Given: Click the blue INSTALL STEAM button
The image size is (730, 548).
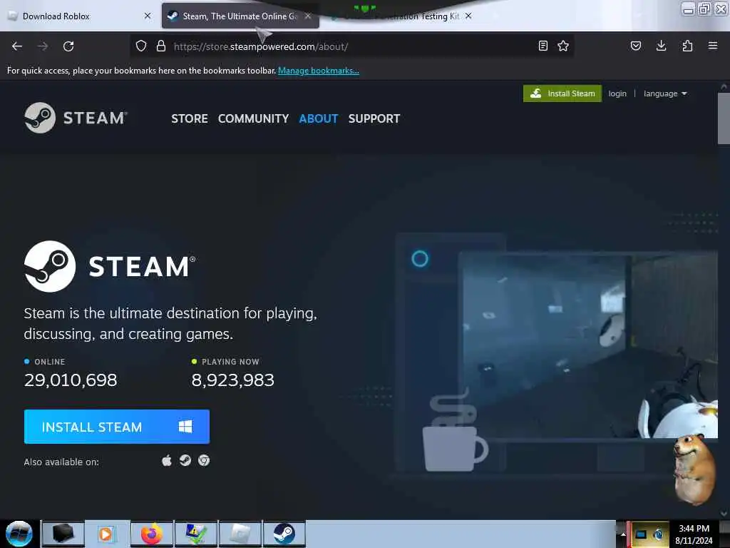Looking at the screenshot, I should [117, 427].
